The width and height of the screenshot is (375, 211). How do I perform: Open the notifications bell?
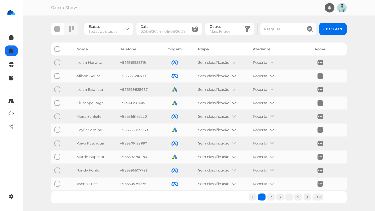(x=330, y=8)
